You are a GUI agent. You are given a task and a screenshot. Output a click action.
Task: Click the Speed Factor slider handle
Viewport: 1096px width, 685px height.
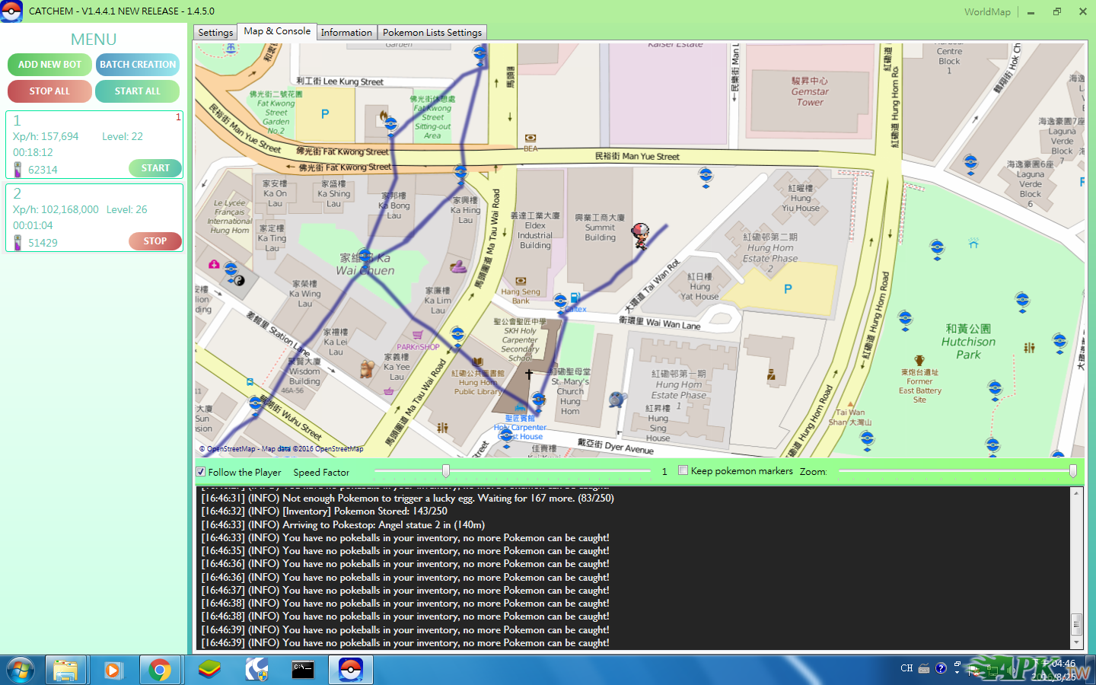coord(446,471)
